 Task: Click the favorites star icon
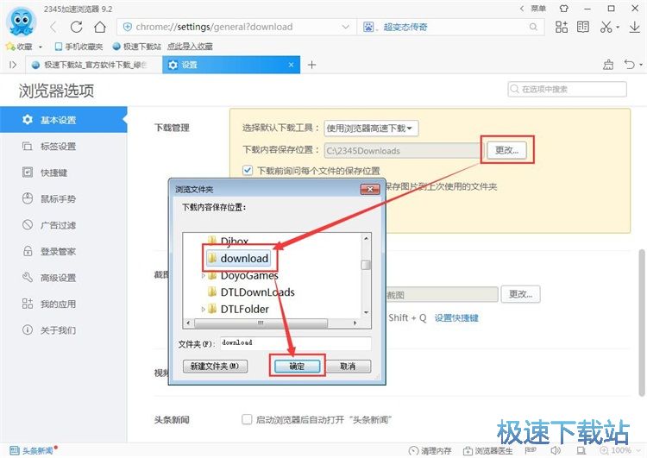pos(10,47)
